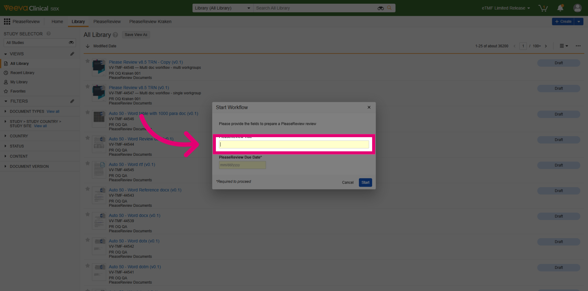Image resolution: width=588 pixels, height=291 pixels.
Task: Click the All Studies selector field
Action: click(40, 43)
